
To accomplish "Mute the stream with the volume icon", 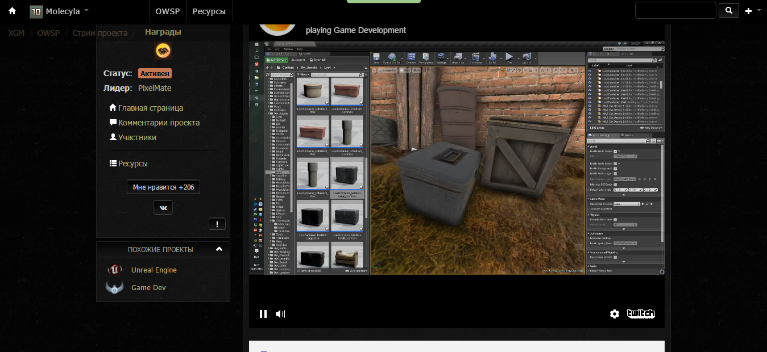I will 280,314.
